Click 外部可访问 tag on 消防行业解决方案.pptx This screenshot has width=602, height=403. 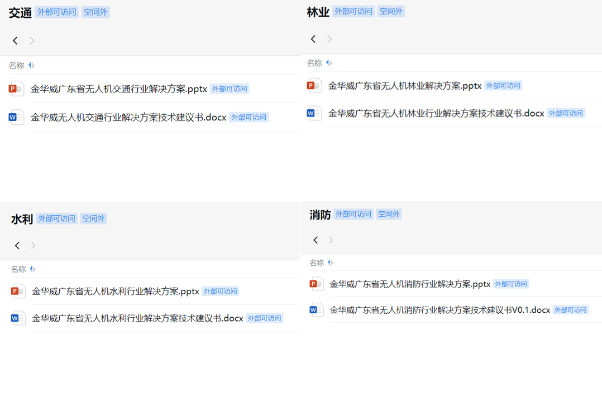[511, 284]
